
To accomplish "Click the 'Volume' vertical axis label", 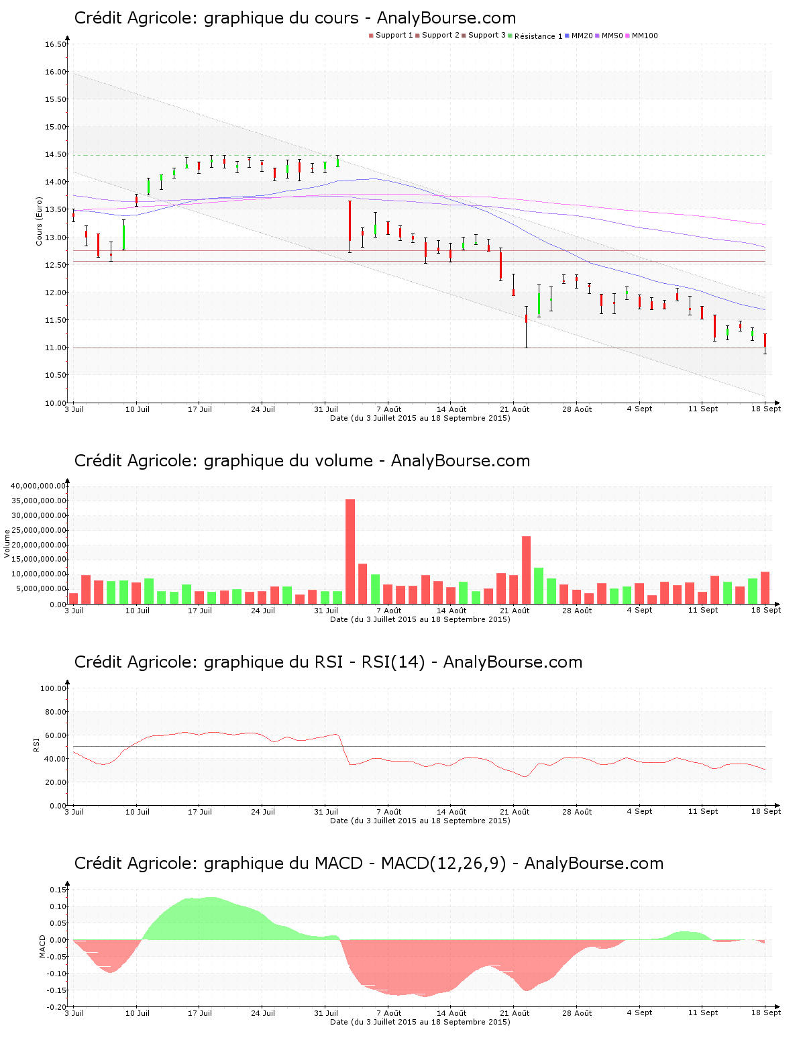I will point(7,543).
